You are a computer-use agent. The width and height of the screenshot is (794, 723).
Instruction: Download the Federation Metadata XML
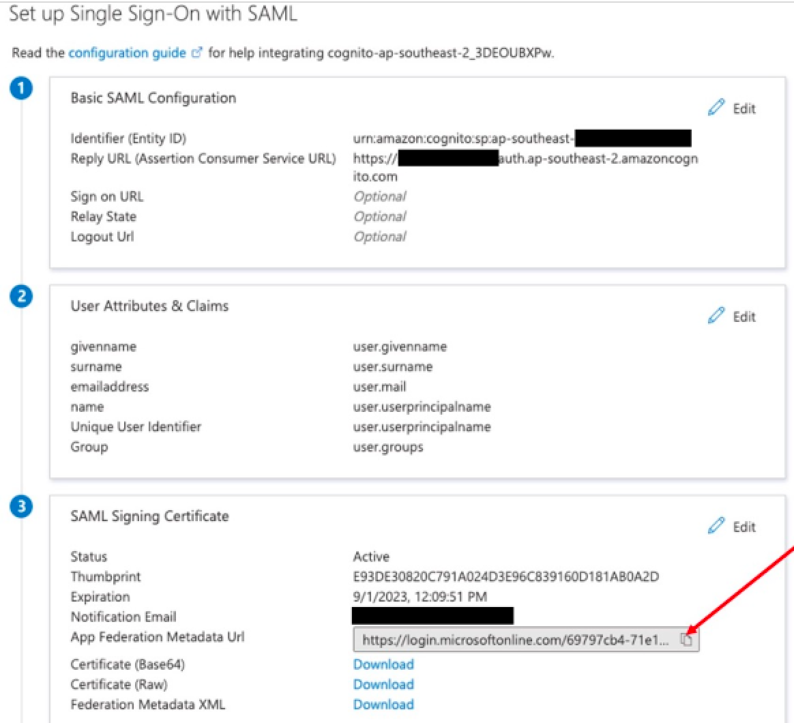(x=383, y=705)
